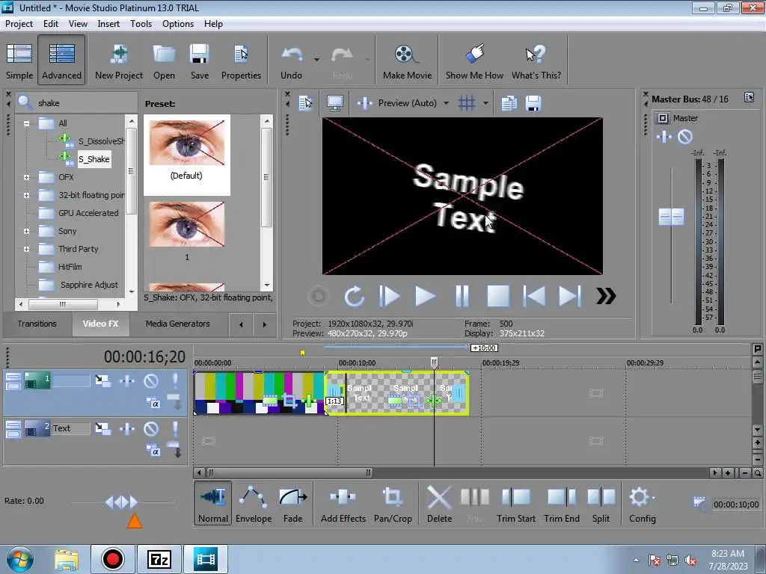Select Advanced mode
This screenshot has height=574, width=766.
click(61, 61)
